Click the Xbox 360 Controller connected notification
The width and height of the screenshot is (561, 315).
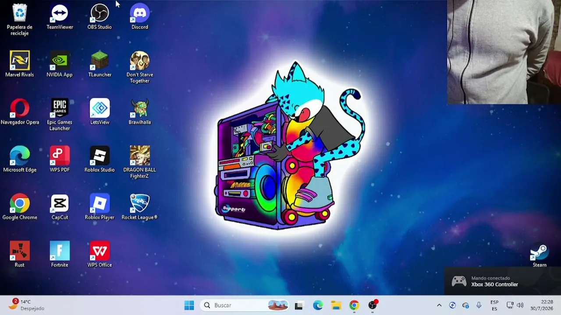click(x=503, y=281)
